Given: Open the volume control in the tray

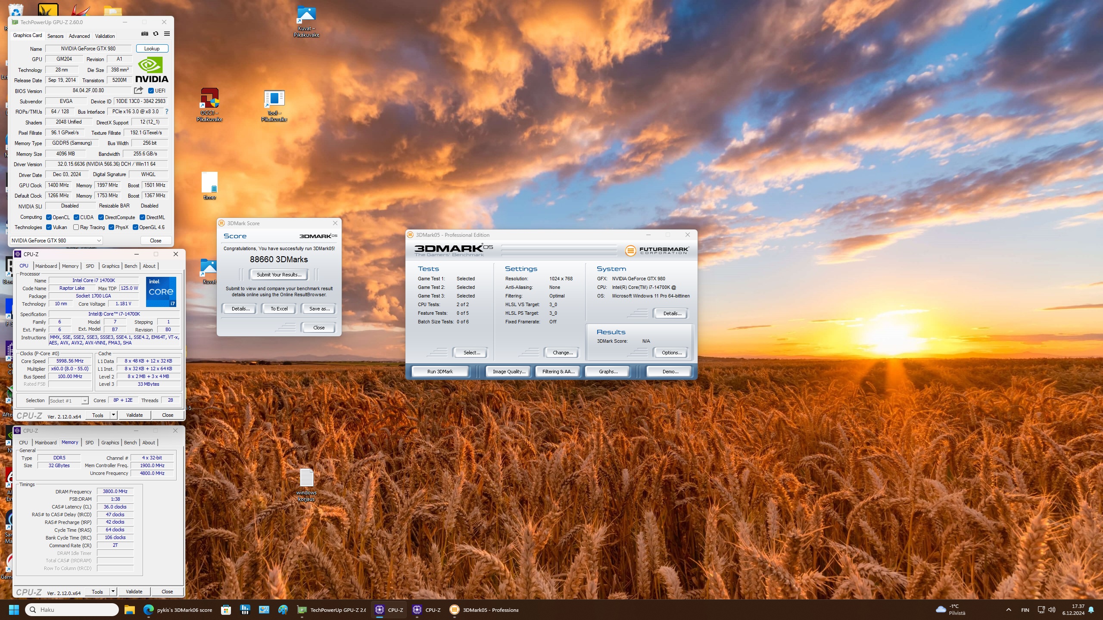Looking at the screenshot, I should [x=1052, y=610].
